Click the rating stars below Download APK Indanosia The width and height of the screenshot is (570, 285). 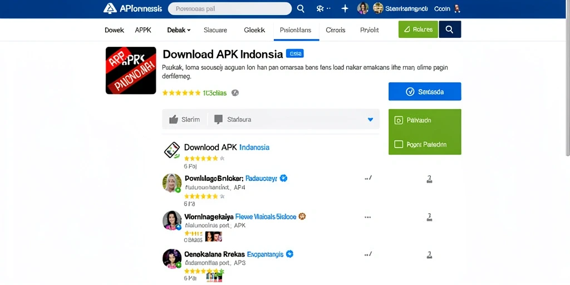tap(204, 158)
